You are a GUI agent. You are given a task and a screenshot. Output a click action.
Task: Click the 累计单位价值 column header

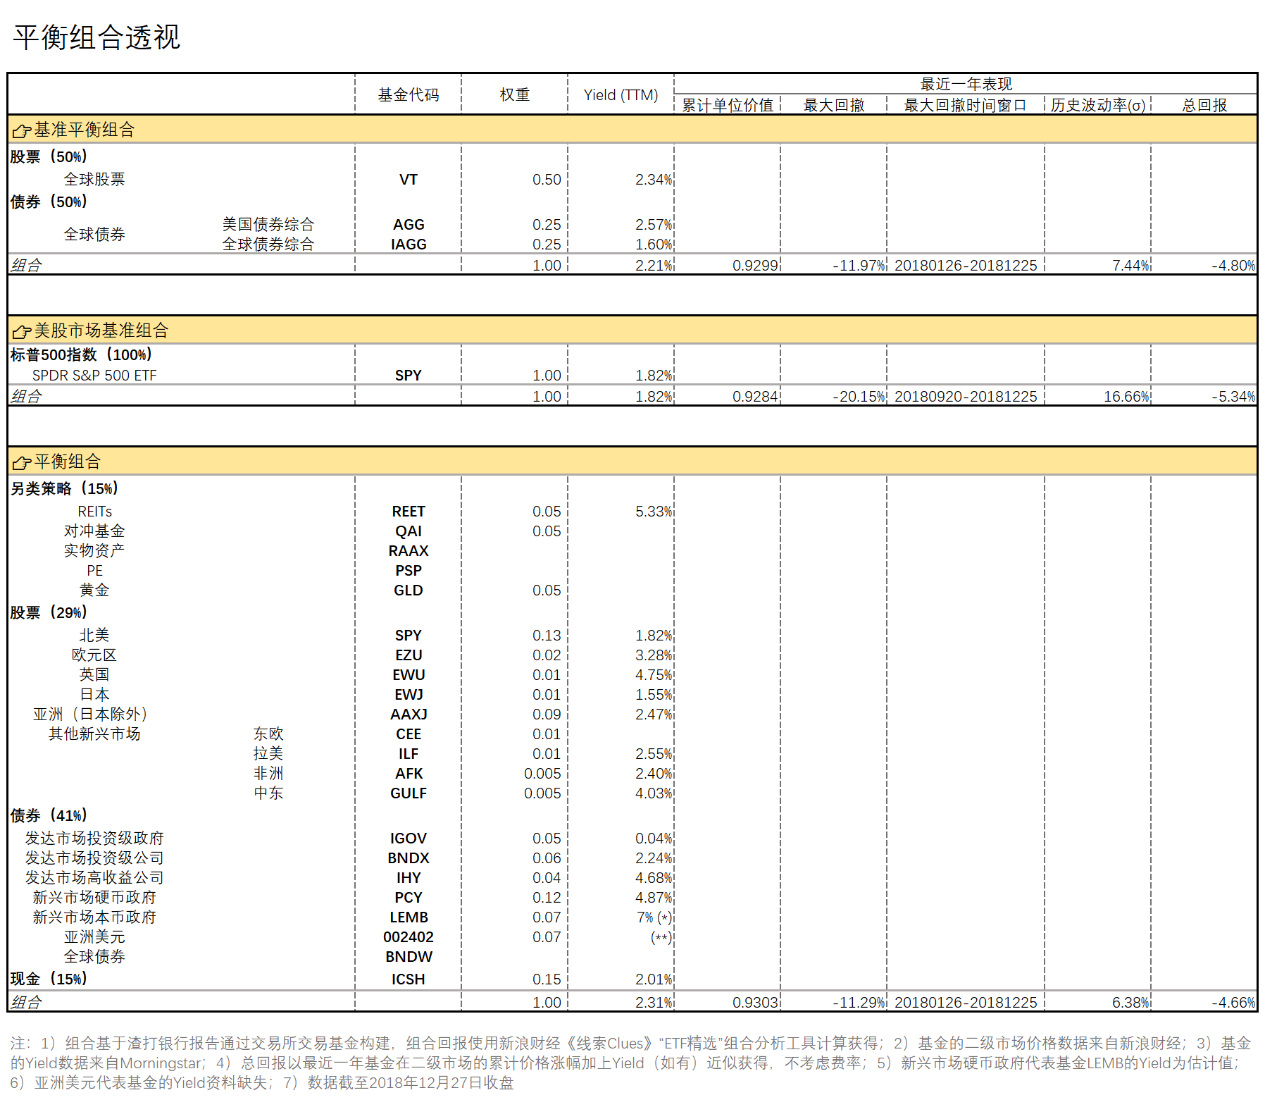coord(728,105)
